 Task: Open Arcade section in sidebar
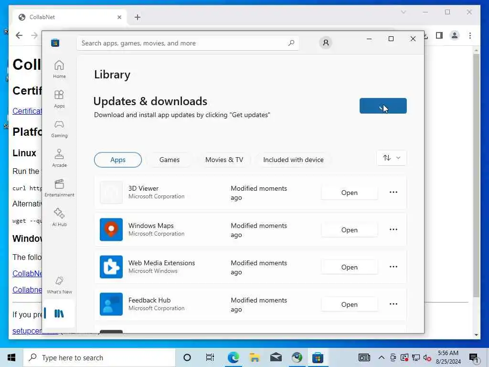coord(59,158)
